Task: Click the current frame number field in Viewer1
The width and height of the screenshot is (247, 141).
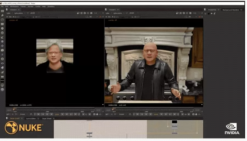Action: (x=156, y=114)
